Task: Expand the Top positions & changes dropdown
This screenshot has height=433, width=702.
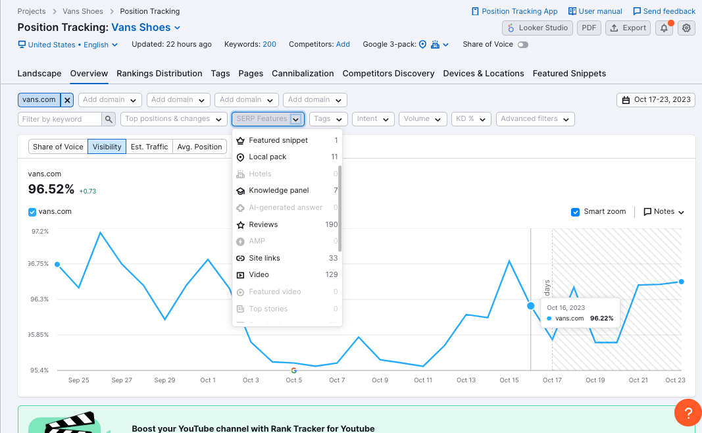Action: tap(174, 119)
